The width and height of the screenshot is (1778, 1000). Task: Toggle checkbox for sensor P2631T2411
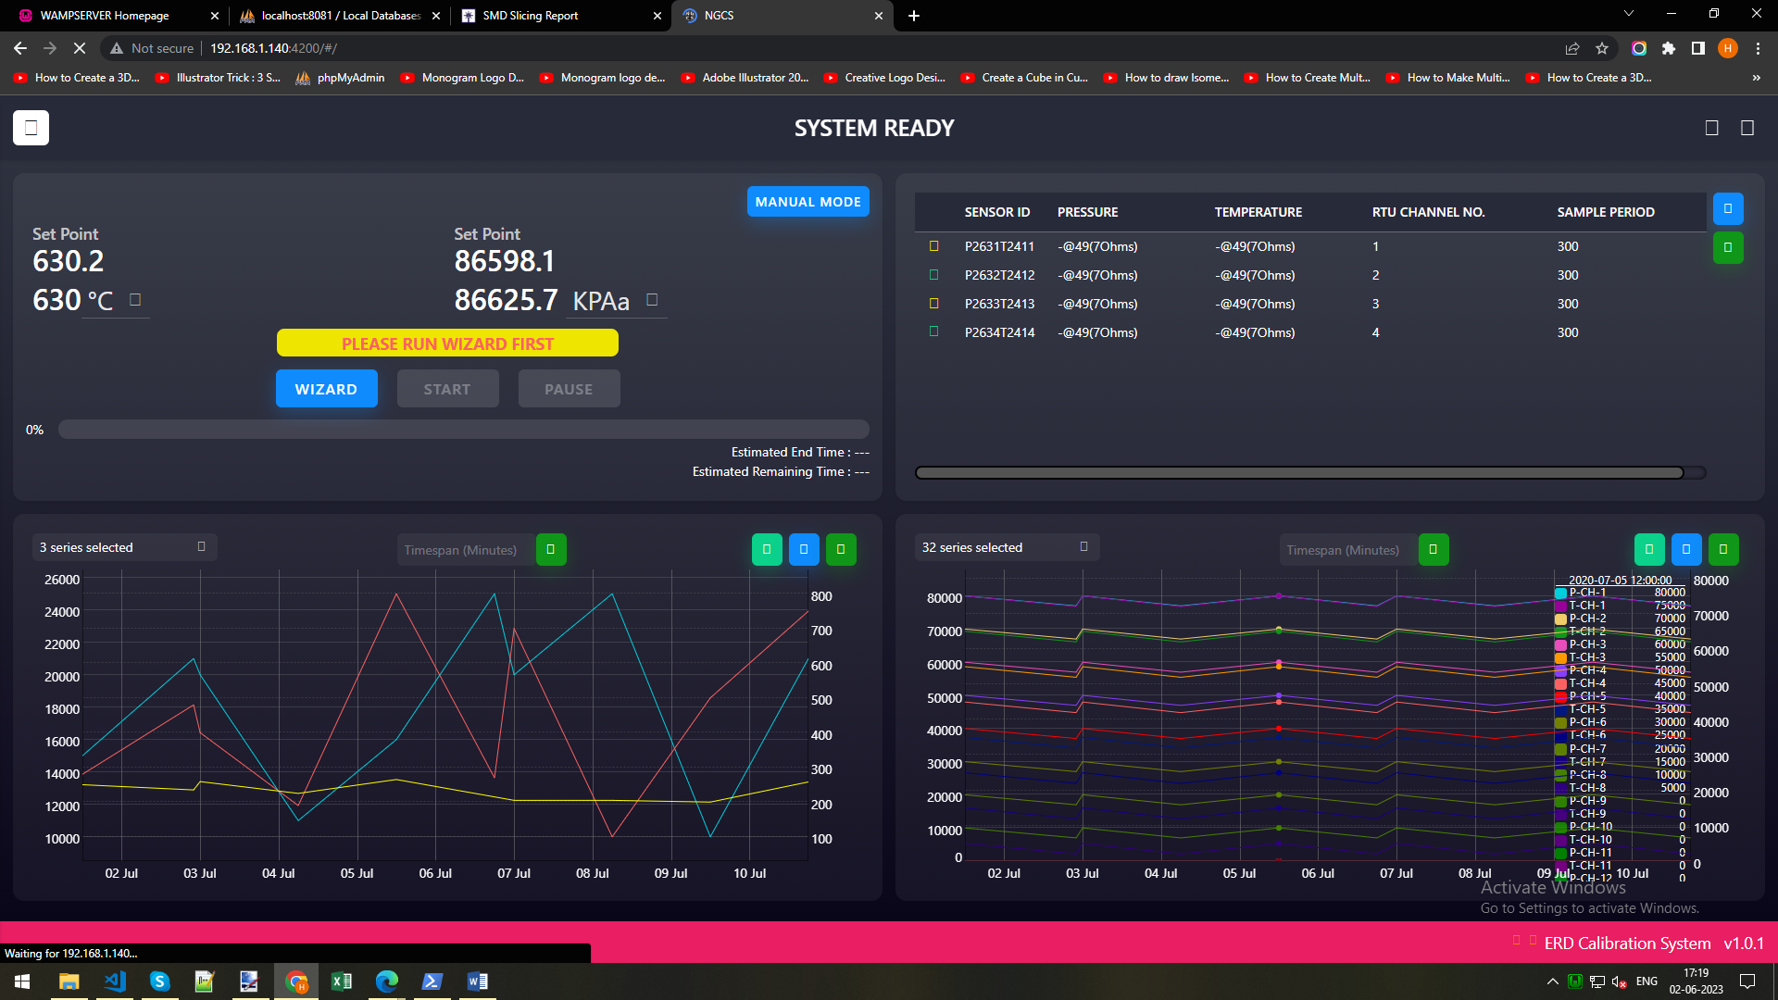pos(933,246)
